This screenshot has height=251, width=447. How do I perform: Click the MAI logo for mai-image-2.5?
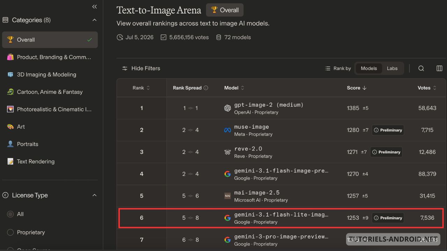227,196
